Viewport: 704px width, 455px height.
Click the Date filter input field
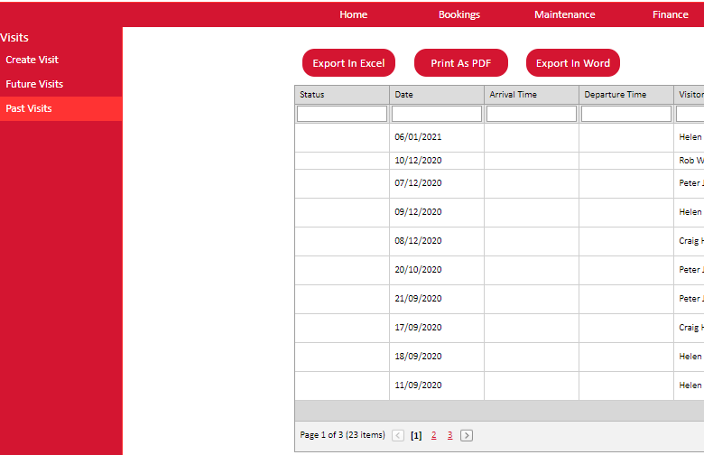click(x=437, y=114)
